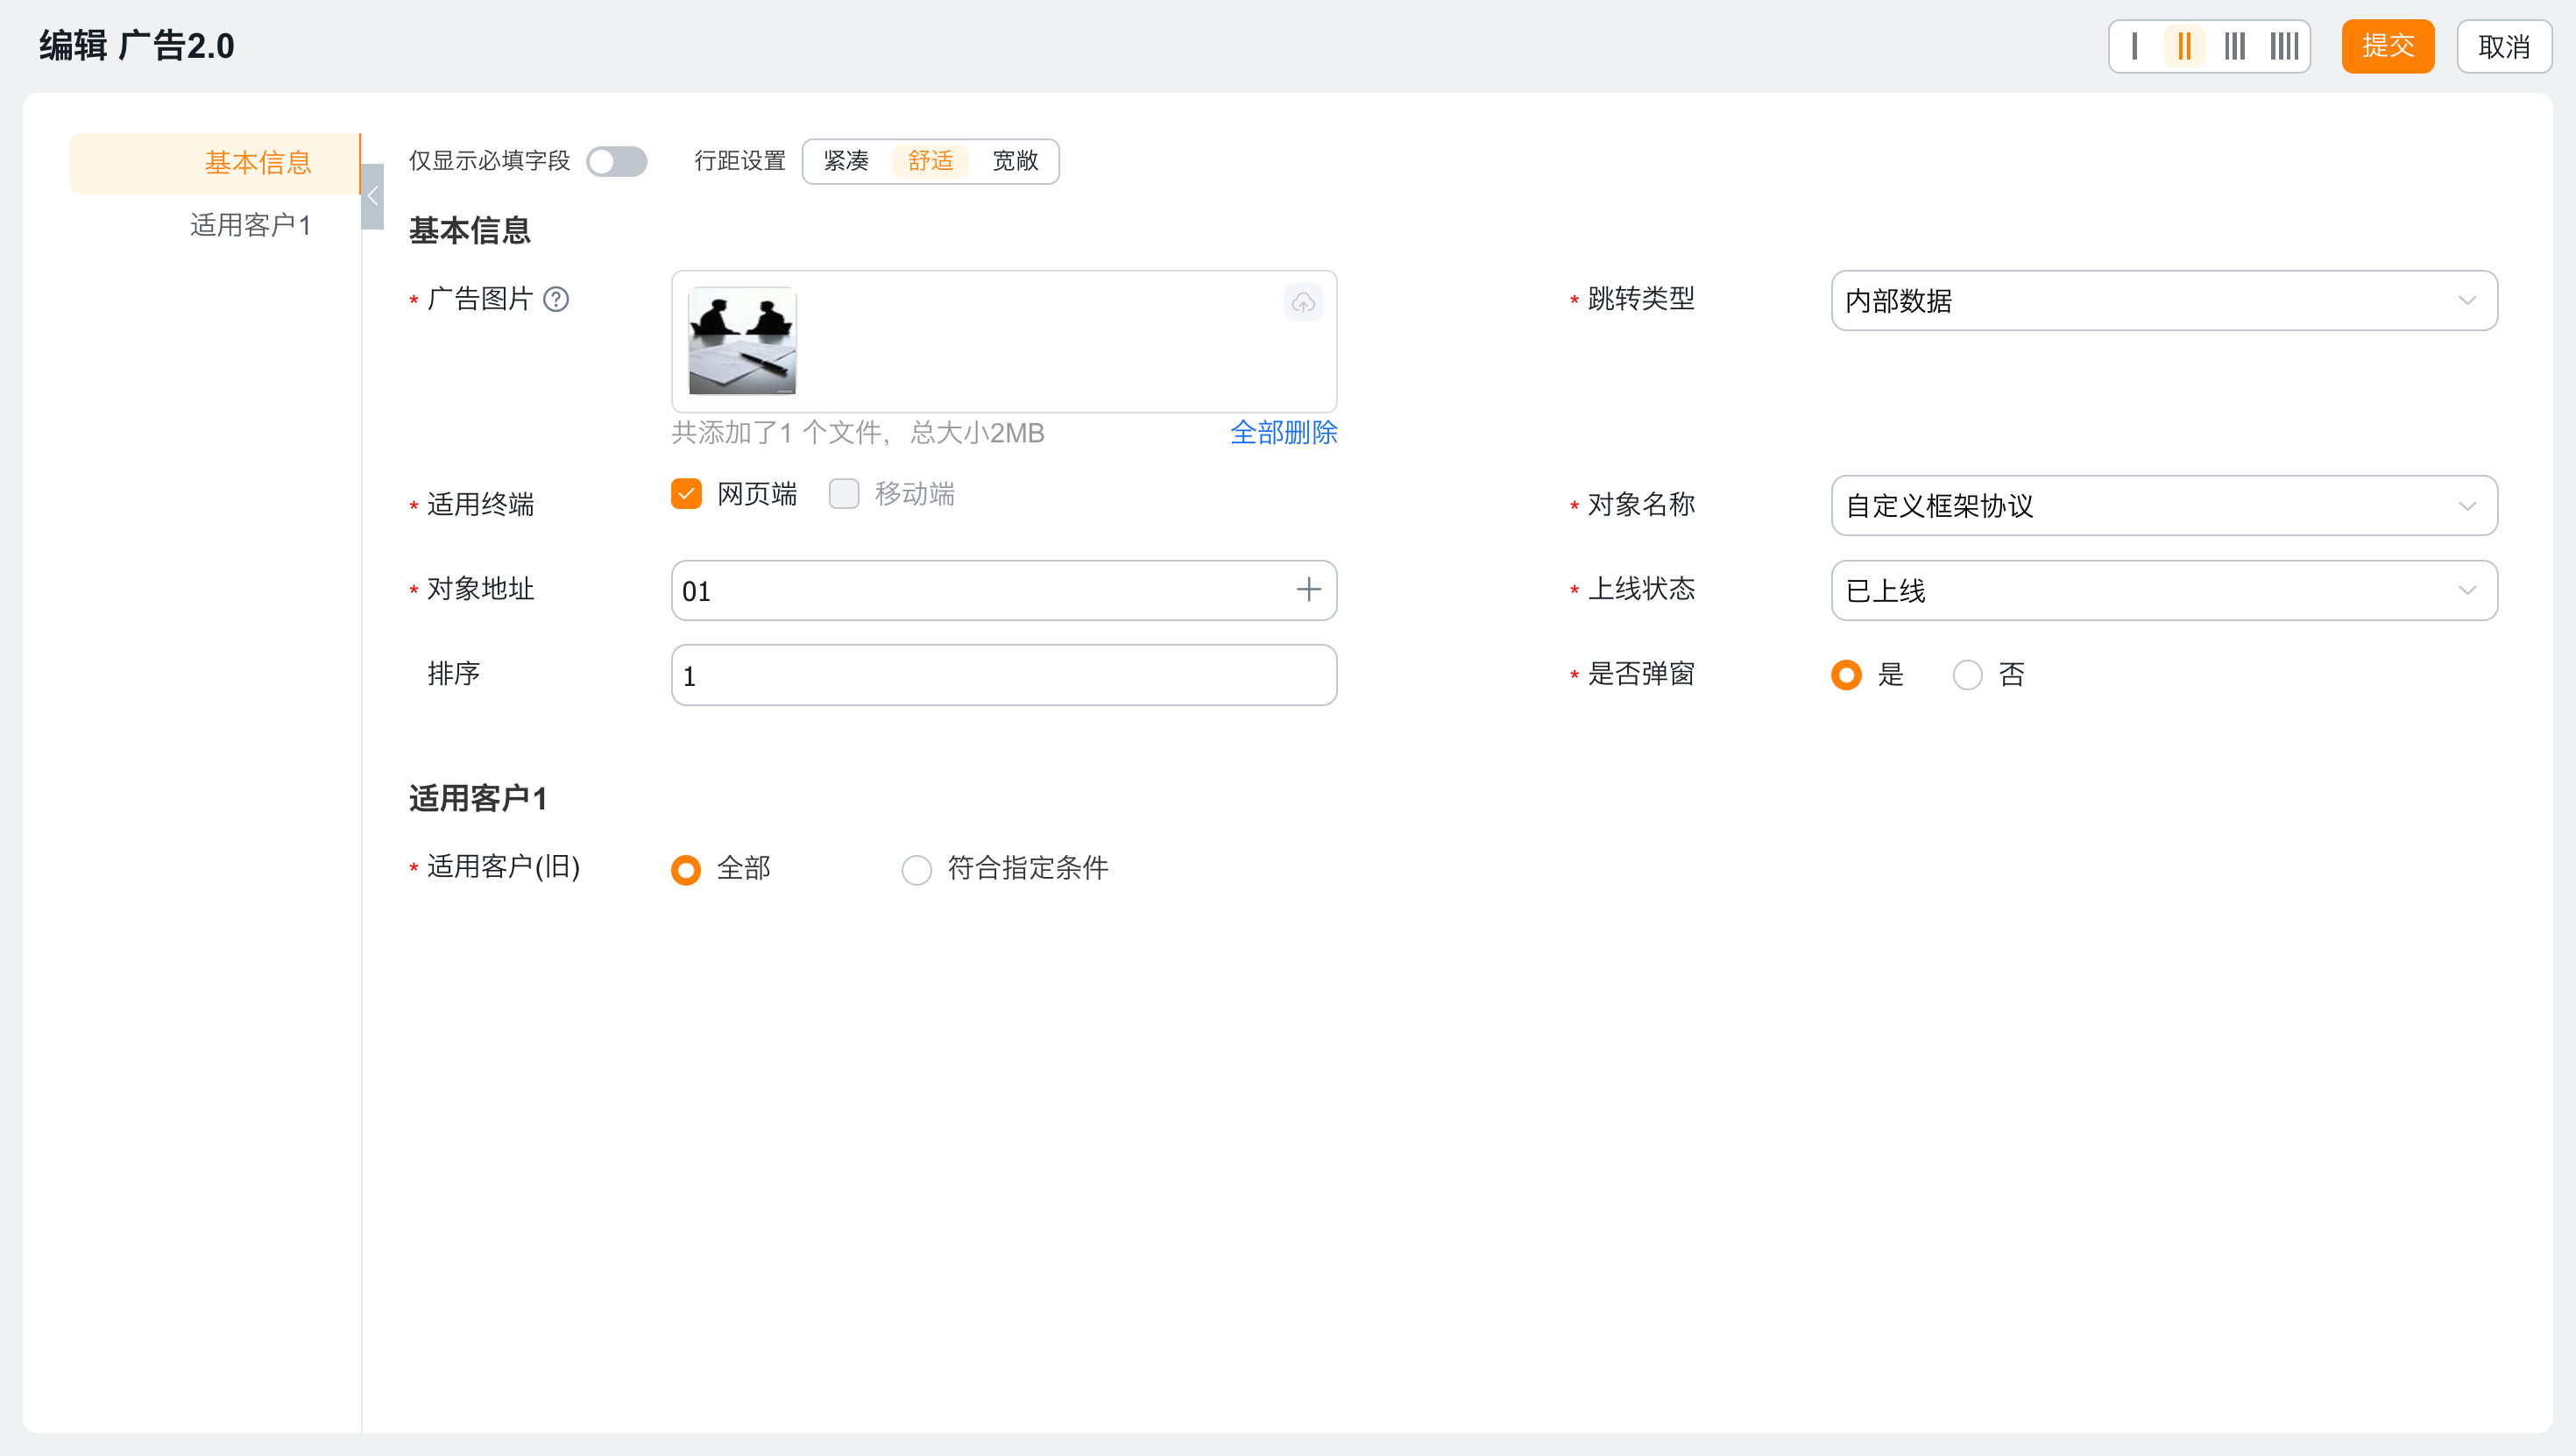Click the 排序 input field
Viewport: 2576px width, 1456px height.
1003,676
